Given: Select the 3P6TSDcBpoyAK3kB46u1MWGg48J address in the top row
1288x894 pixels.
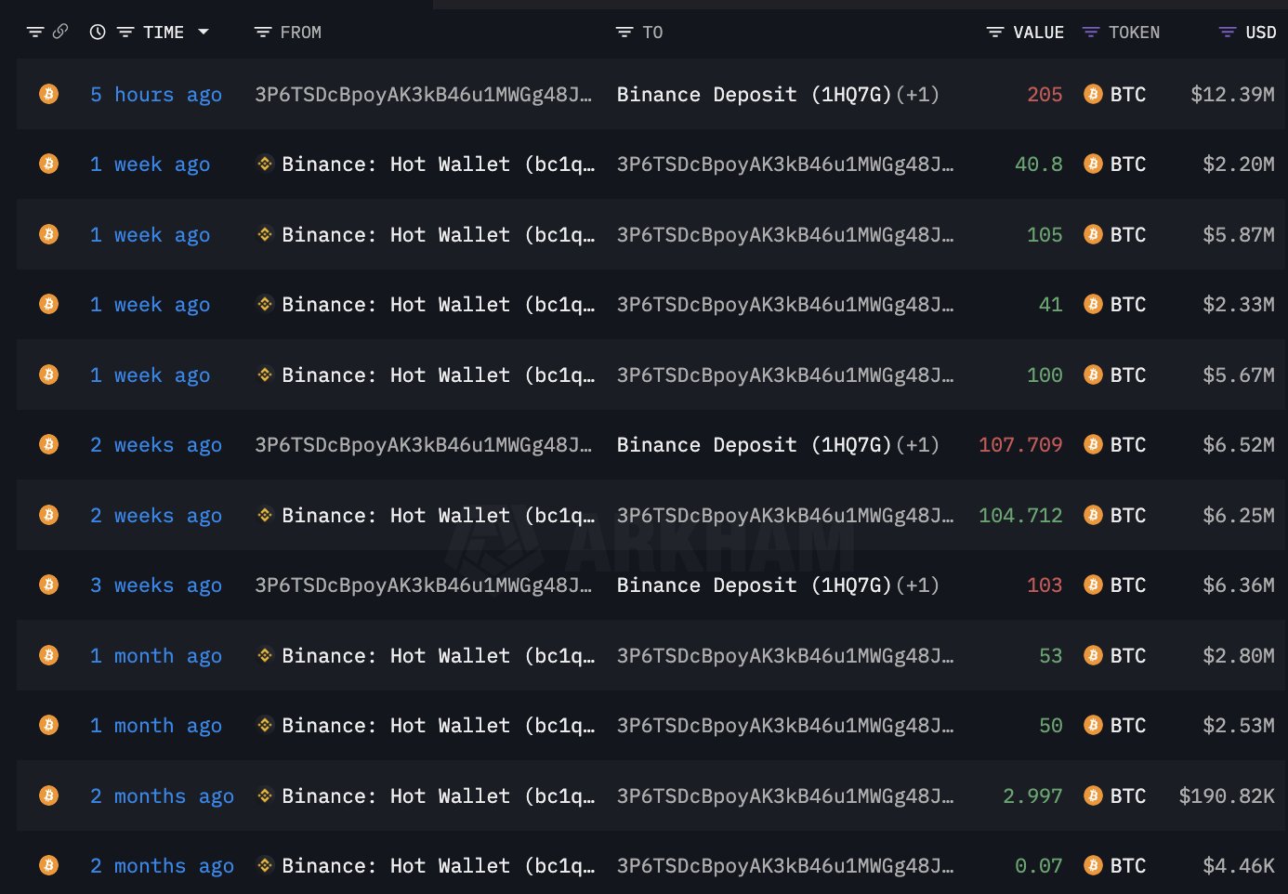Looking at the screenshot, I should click(424, 94).
